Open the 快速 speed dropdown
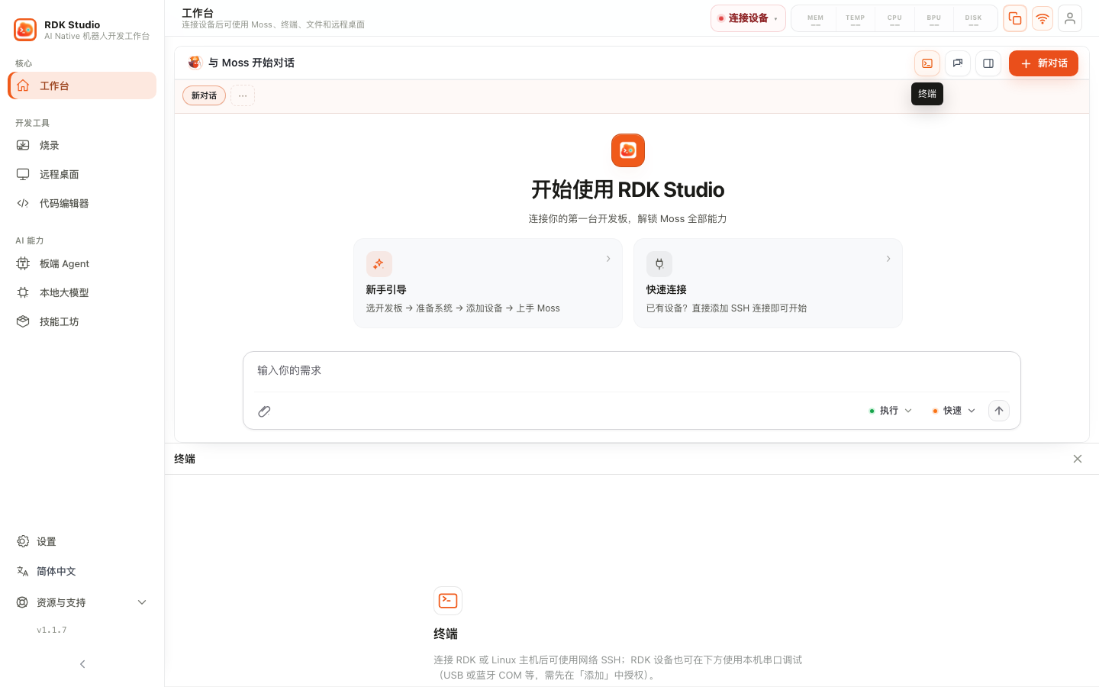The width and height of the screenshot is (1099, 687). 954,411
